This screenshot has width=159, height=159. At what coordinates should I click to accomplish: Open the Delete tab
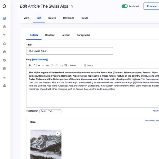tap(52, 18)
